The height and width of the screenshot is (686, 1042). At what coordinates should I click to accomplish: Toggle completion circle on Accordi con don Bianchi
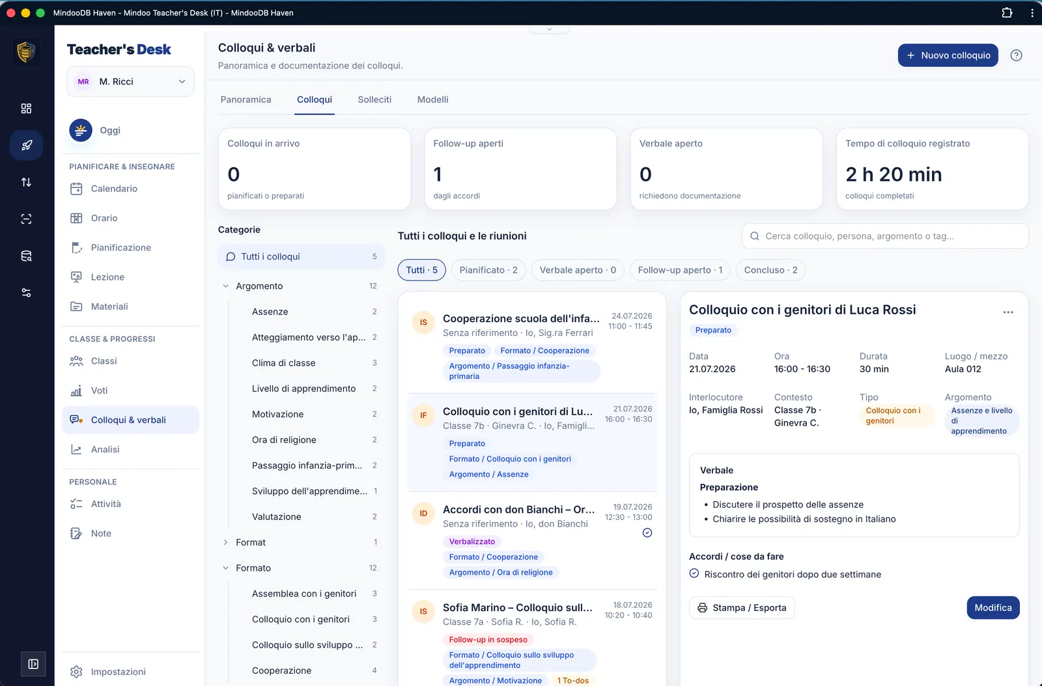(x=647, y=532)
